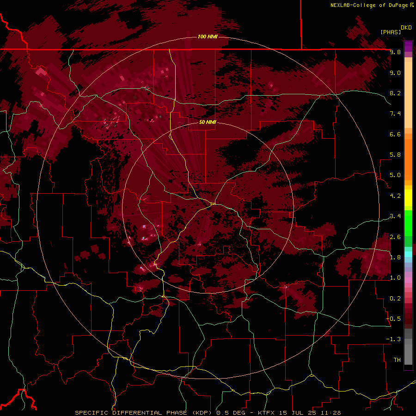Click the -0.5 scale value

pyautogui.click(x=393, y=319)
